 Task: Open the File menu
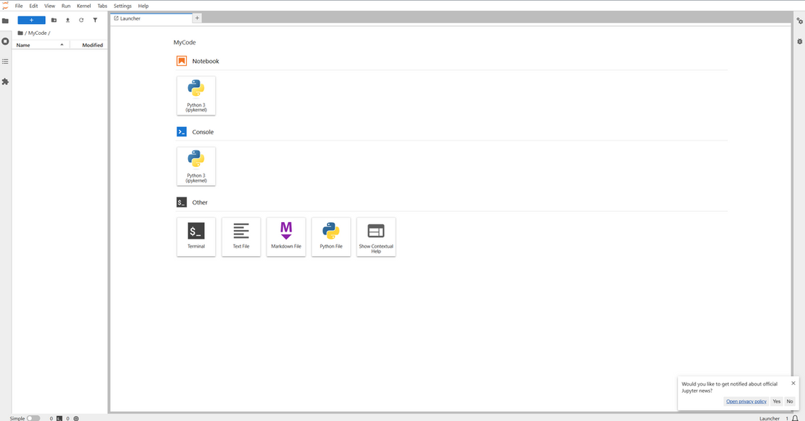pyautogui.click(x=19, y=6)
